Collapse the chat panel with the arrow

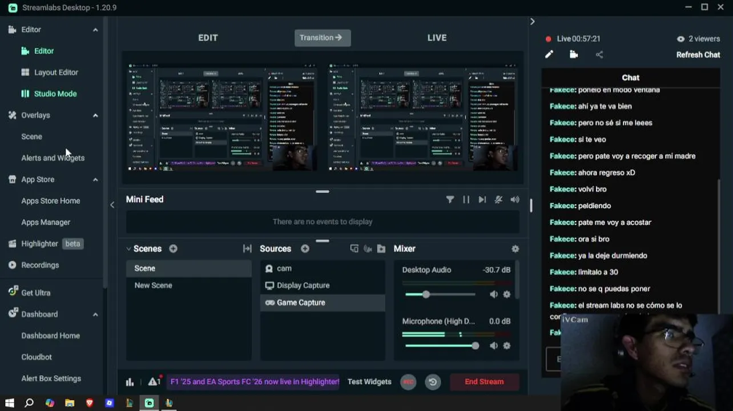pyautogui.click(x=532, y=22)
